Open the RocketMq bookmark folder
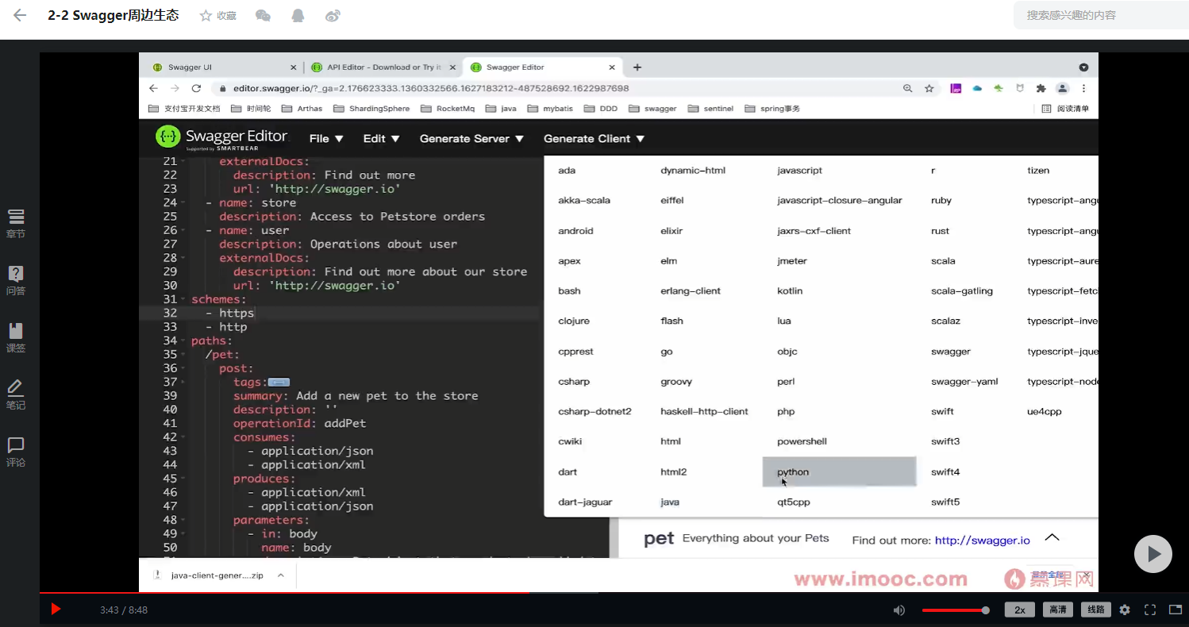This screenshot has width=1189, height=627. coord(448,109)
